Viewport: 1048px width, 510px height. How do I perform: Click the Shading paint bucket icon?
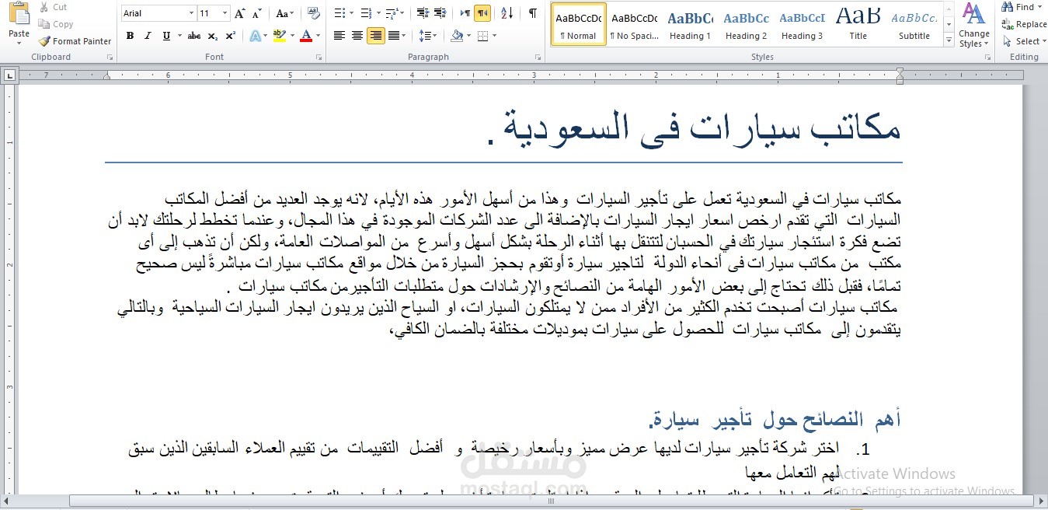(457, 36)
